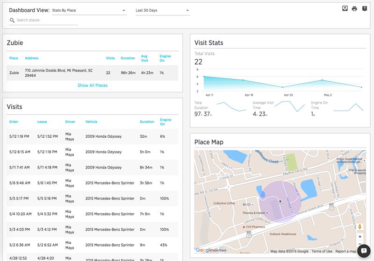Open the chat help bubble in the corner
Screen dimensions: 374x261
point(364,251)
